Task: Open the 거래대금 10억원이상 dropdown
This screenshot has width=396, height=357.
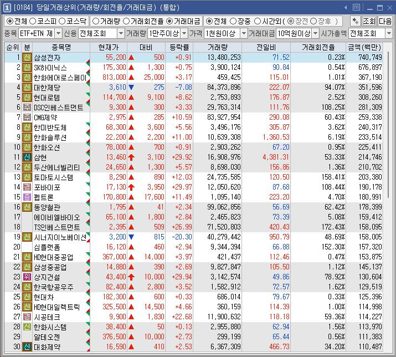Action: [x=316, y=33]
